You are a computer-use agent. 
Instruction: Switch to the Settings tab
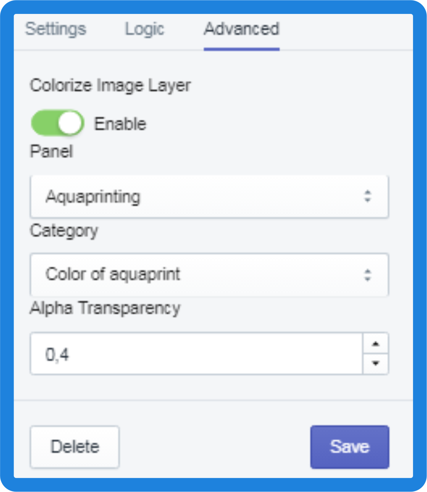point(56,29)
